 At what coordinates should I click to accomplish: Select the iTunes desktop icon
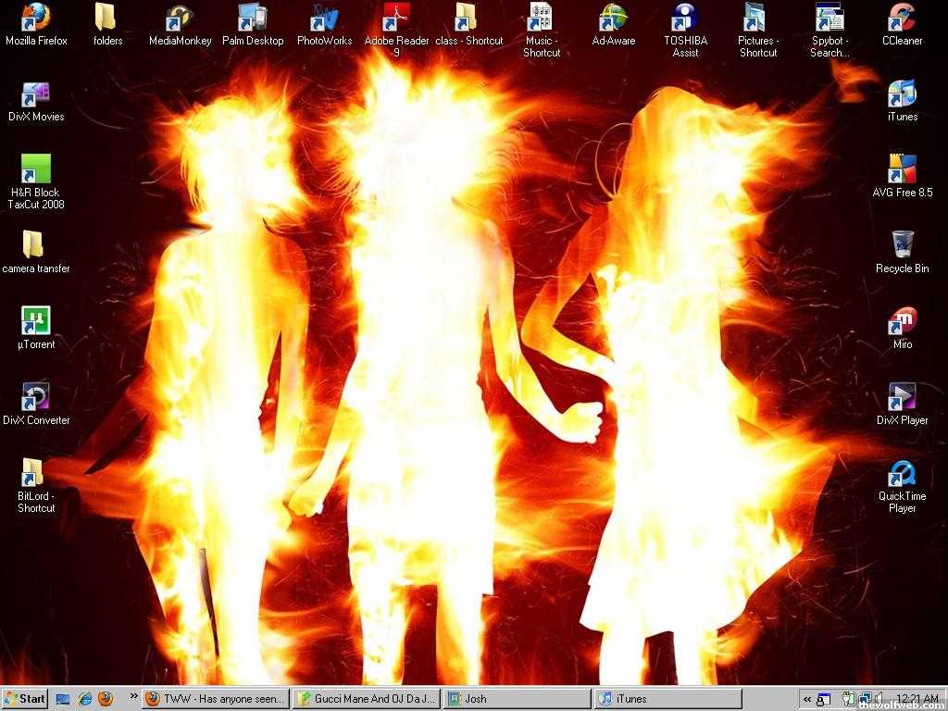pyautogui.click(x=902, y=94)
